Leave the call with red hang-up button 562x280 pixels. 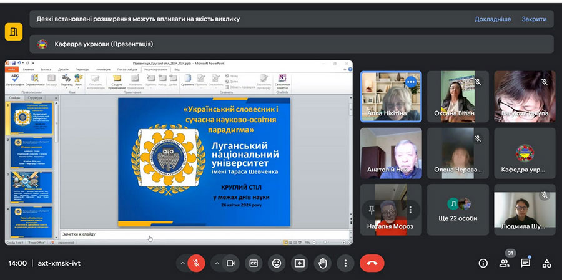pos(372,263)
